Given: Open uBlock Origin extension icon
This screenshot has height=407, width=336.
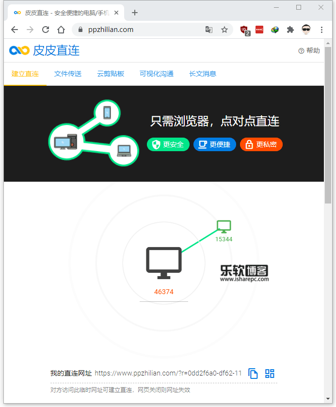Looking at the screenshot, I should tap(244, 31).
